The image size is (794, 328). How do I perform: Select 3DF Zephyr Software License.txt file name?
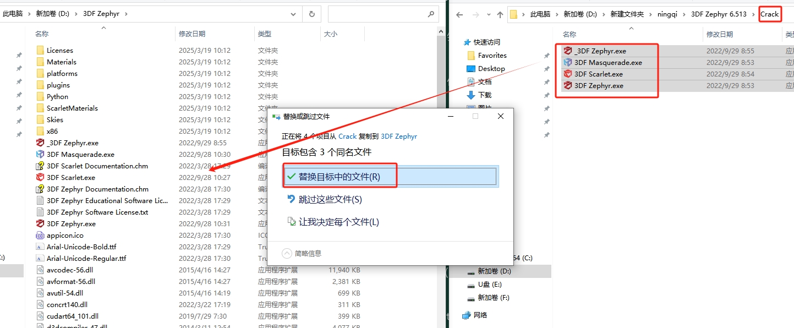[x=97, y=212]
